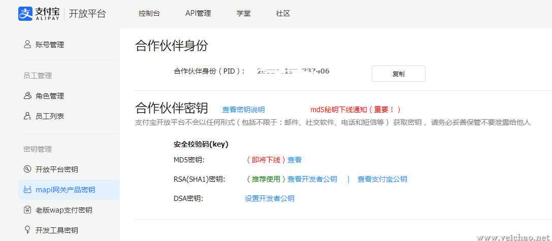Click the partially hidden PID number
This screenshot has width=552, height=241.
pos(293,71)
